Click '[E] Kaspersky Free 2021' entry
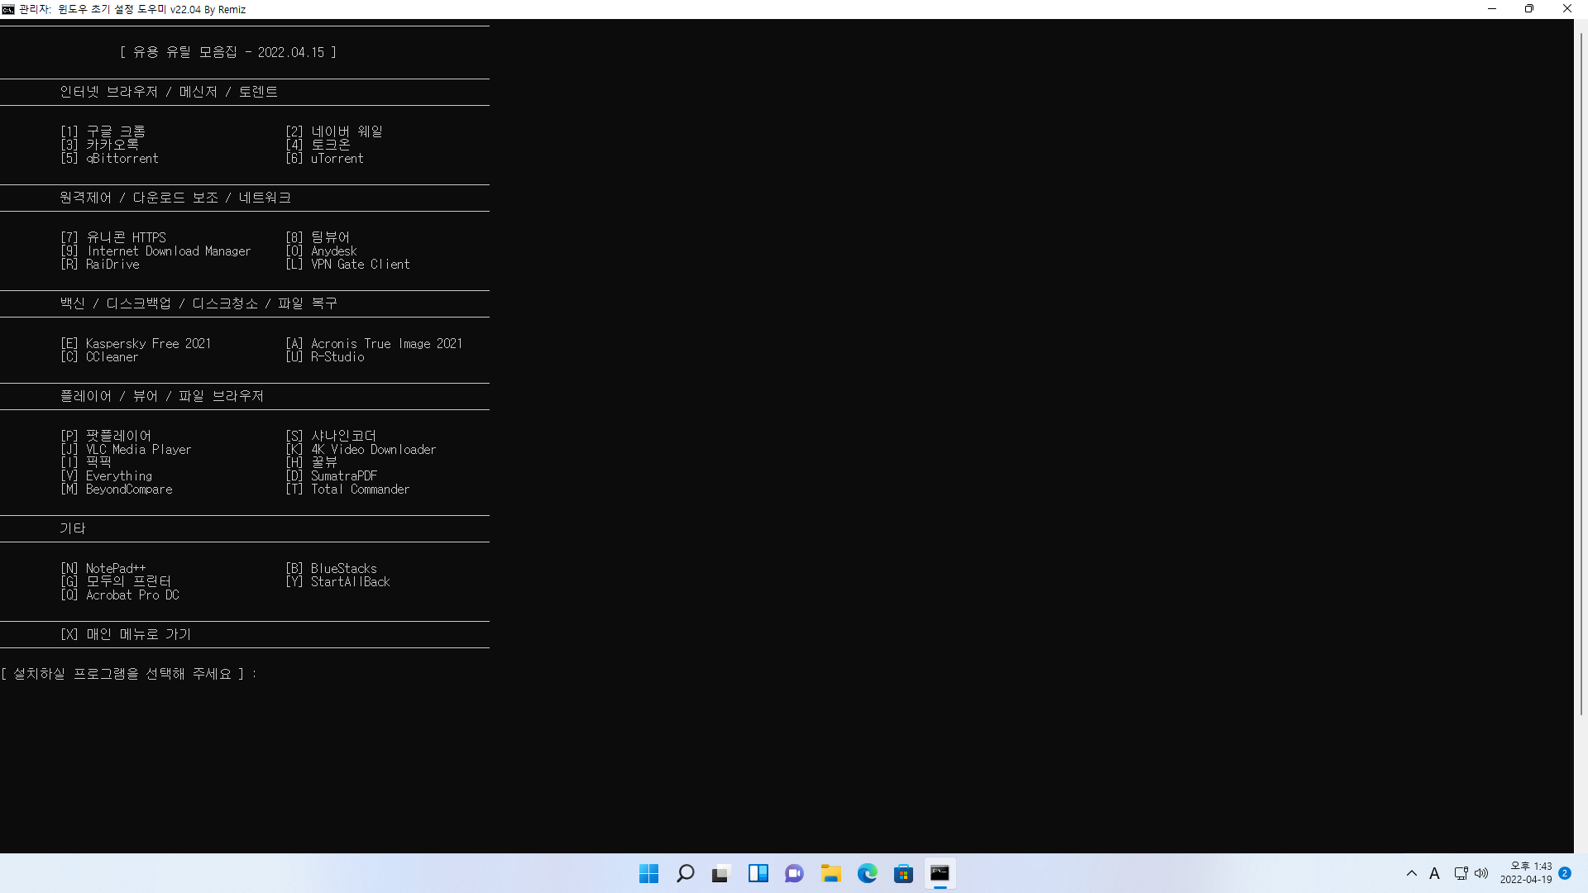The height and width of the screenshot is (893, 1588). (136, 344)
